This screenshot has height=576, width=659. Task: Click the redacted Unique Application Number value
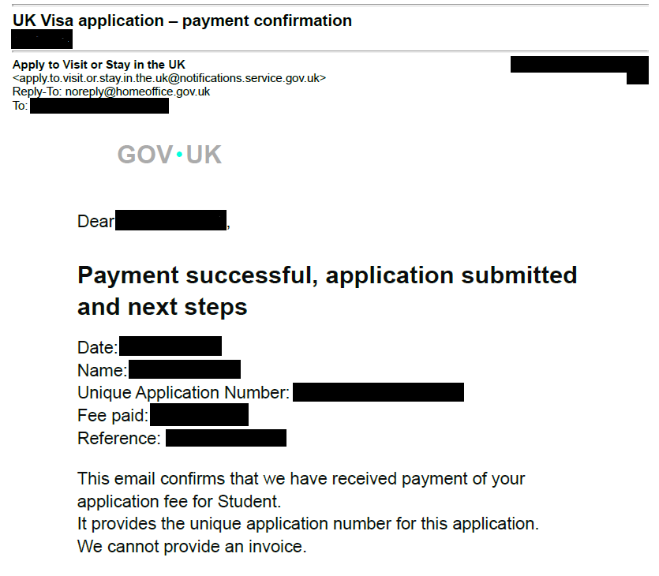(x=378, y=393)
